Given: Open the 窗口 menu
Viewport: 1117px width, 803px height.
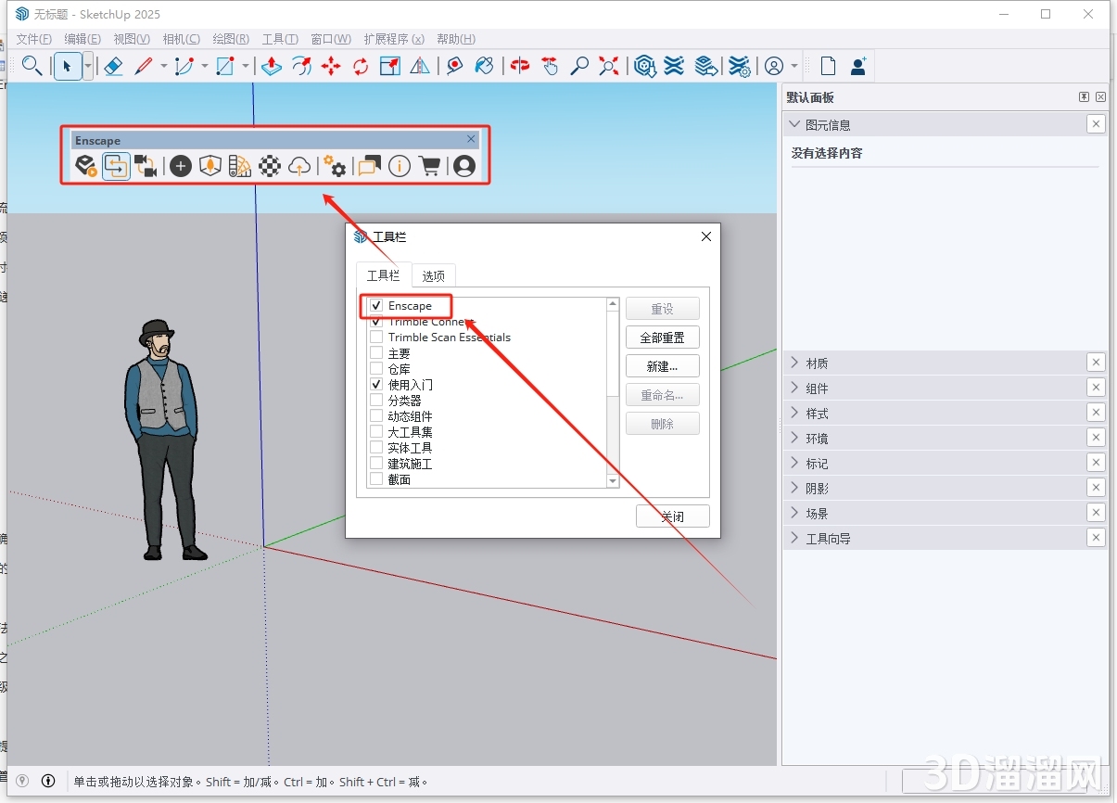Looking at the screenshot, I should (331, 39).
